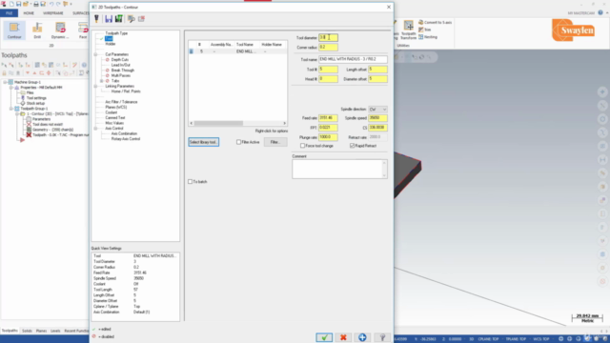The height and width of the screenshot is (343, 610).
Task: Click the Select library tool button
Action: 203,142
